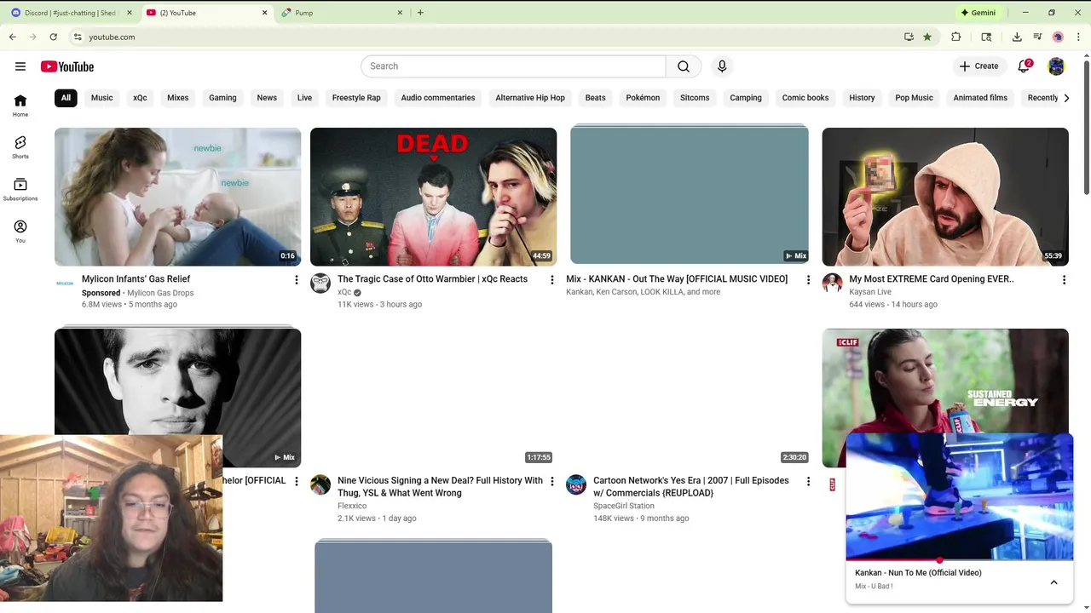Click the bookmark star icon
This screenshot has height=613, width=1091.
927,37
